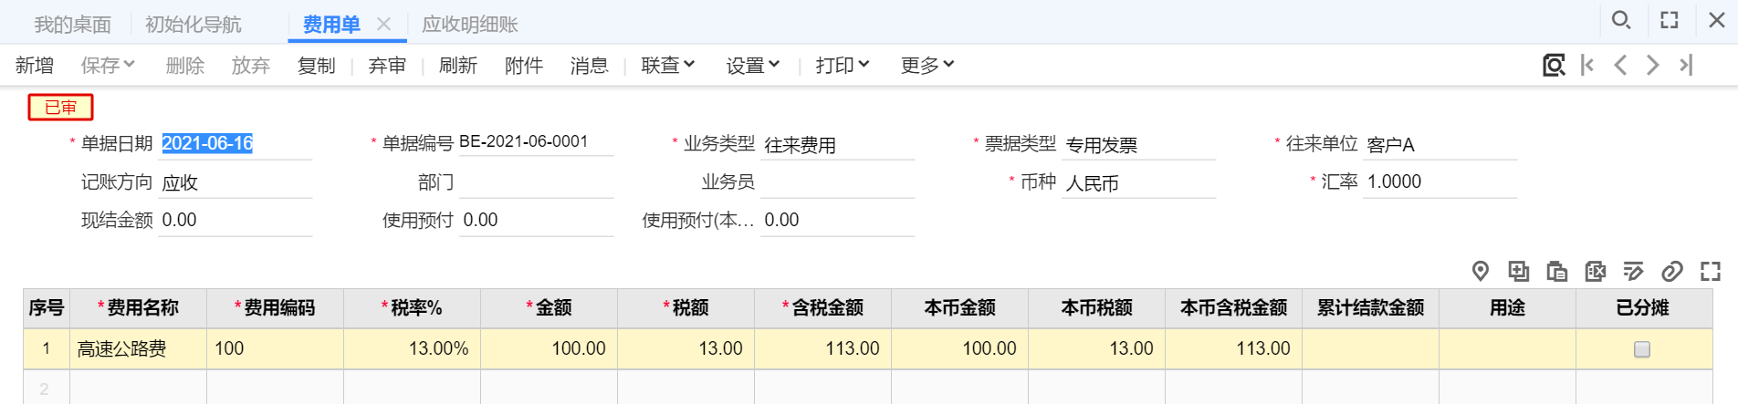Screen dimensions: 1738x404
Task: Open the document list lookup icon
Action: [1554, 65]
